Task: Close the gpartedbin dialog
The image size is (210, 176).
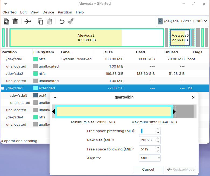Action: pyautogui.click(x=193, y=97)
